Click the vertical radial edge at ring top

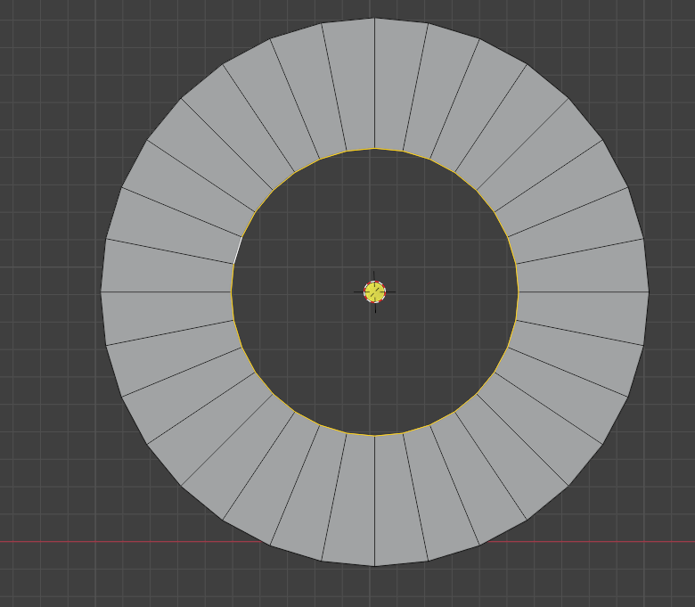[374, 84]
